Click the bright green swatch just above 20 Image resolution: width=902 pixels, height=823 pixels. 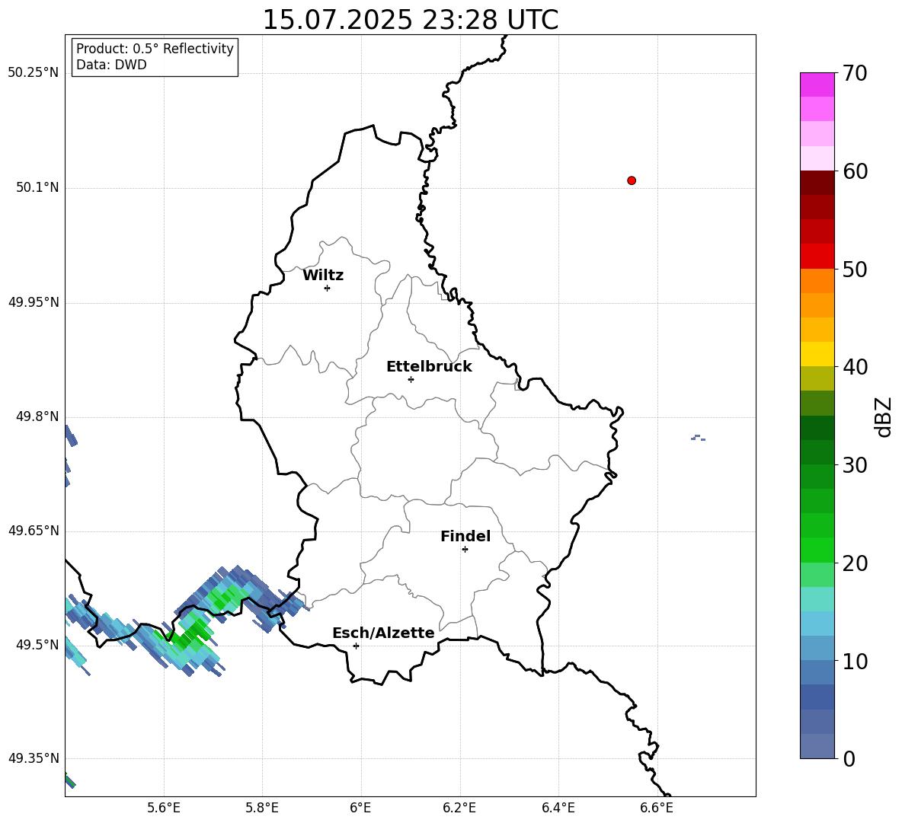coord(817,550)
